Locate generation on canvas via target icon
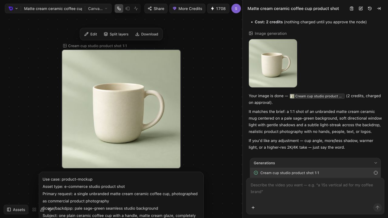This screenshot has height=218, width=388. click(x=376, y=173)
